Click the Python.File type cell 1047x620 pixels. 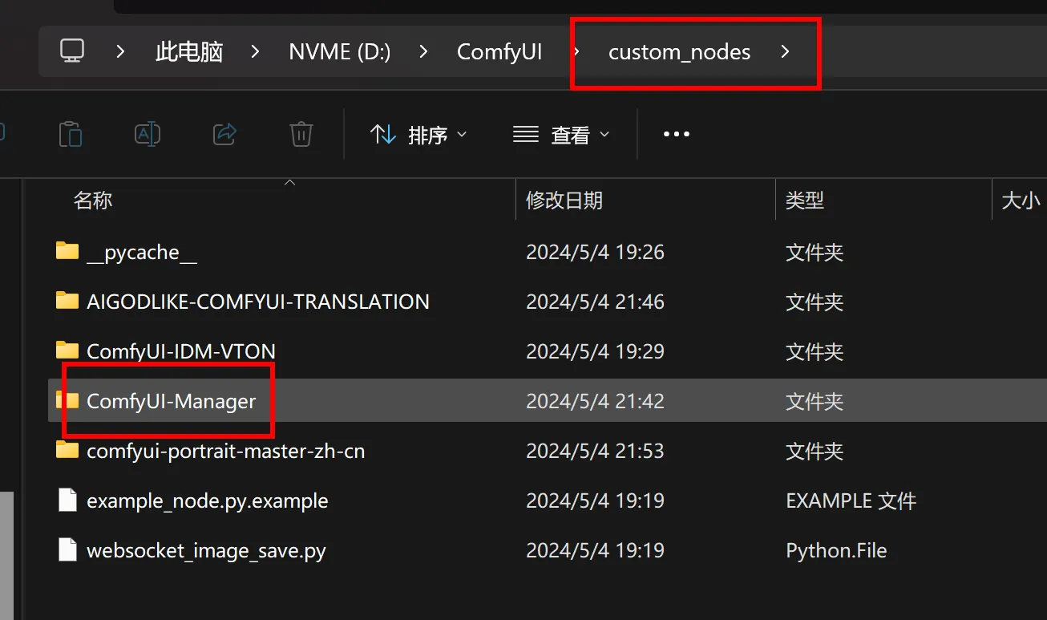[x=836, y=551]
